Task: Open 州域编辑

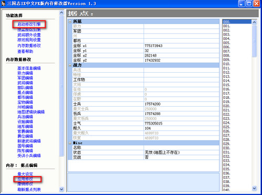Action: click(25, 107)
